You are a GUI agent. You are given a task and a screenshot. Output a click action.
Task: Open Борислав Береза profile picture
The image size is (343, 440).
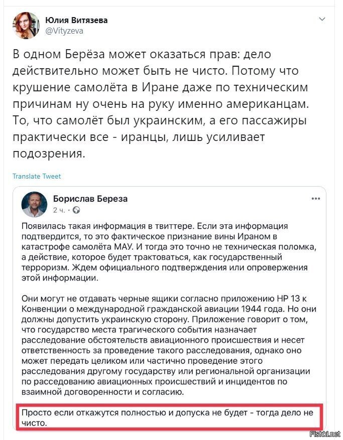point(34,204)
